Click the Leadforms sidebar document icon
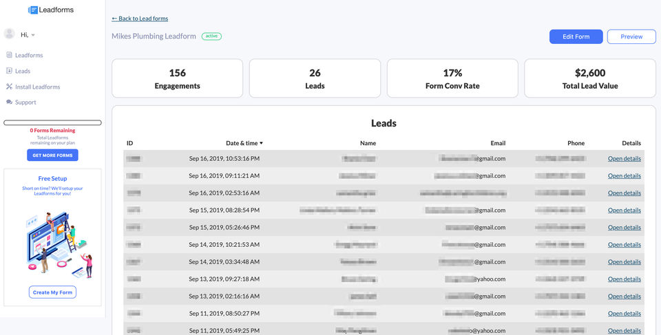This screenshot has height=335, width=661. coord(9,55)
